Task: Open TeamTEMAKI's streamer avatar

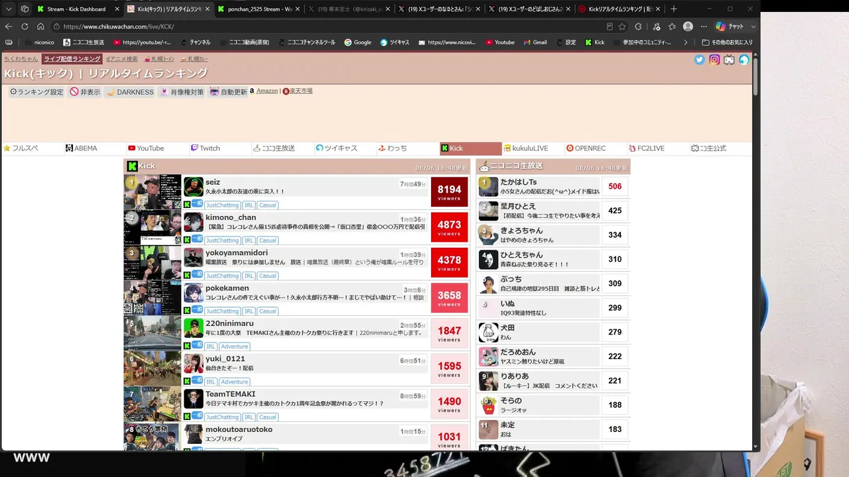Action: click(194, 399)
